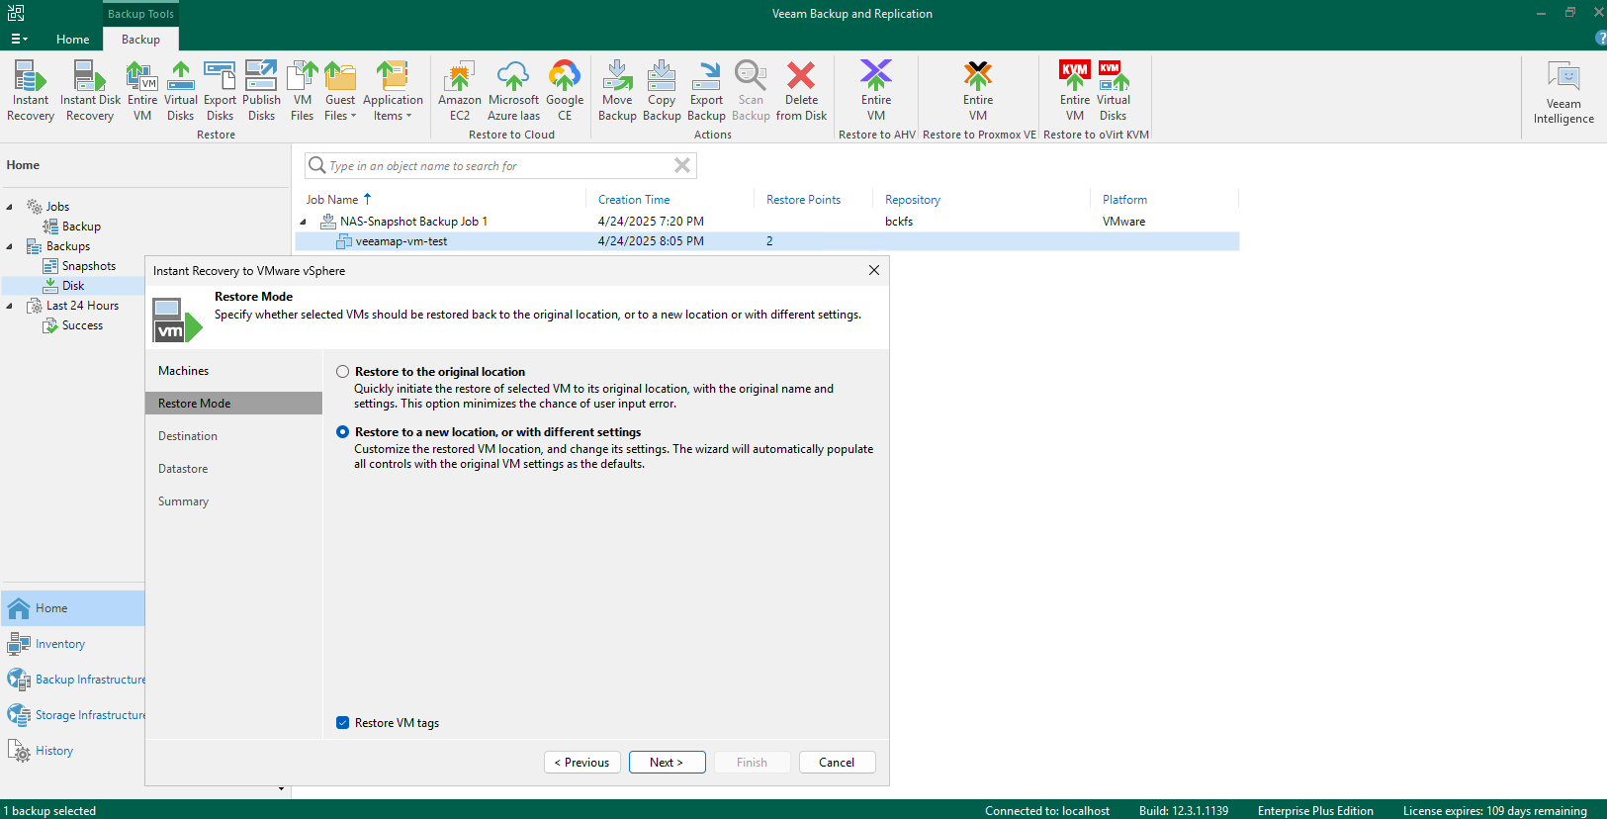1607x819 pixels.
Task: Click Virtual Disks restore icon in Restore group
Action: click(x=181, y=91)
